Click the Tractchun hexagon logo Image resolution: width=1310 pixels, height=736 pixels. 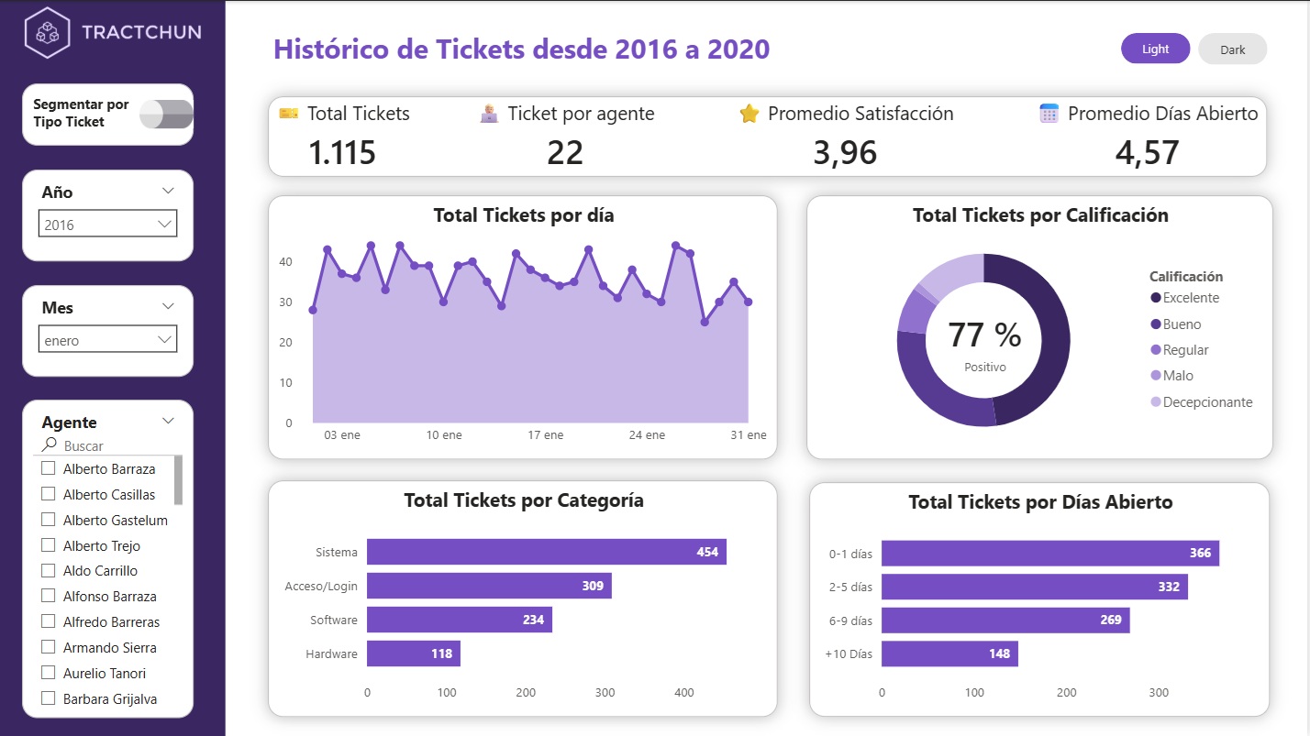click(x=48, y=31)
